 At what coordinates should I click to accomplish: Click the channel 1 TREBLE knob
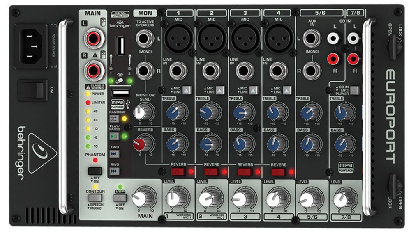tap(177, 112)
